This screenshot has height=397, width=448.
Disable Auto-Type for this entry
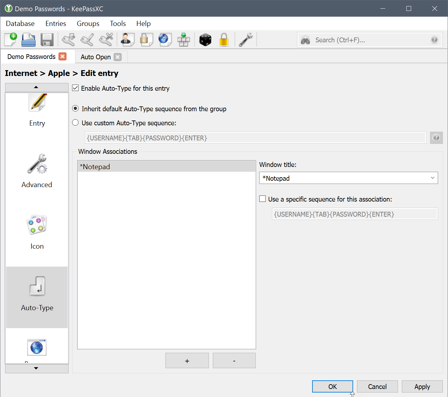pos(75,88)
